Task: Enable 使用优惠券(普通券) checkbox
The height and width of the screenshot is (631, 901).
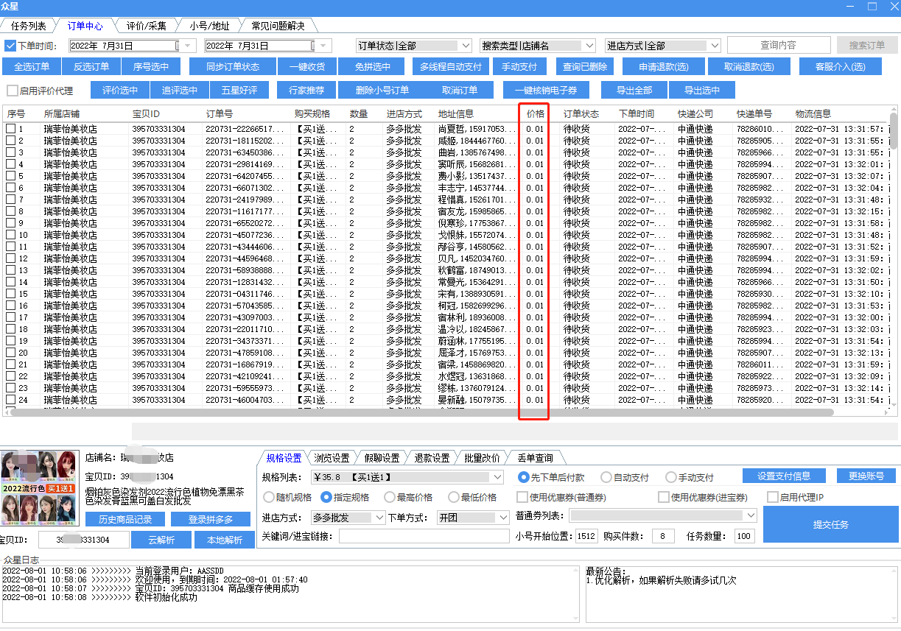Action: click(522, 497)
